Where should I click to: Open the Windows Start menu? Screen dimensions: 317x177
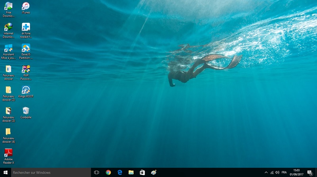[x=6, y=172]
